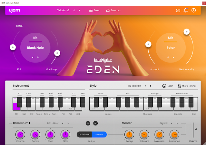Screen dimensions: 206x145
Task: Click the Sweep knob
Action: click(129, 134)
